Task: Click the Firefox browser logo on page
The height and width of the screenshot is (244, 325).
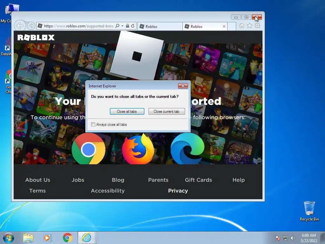Action: point(138,149)
